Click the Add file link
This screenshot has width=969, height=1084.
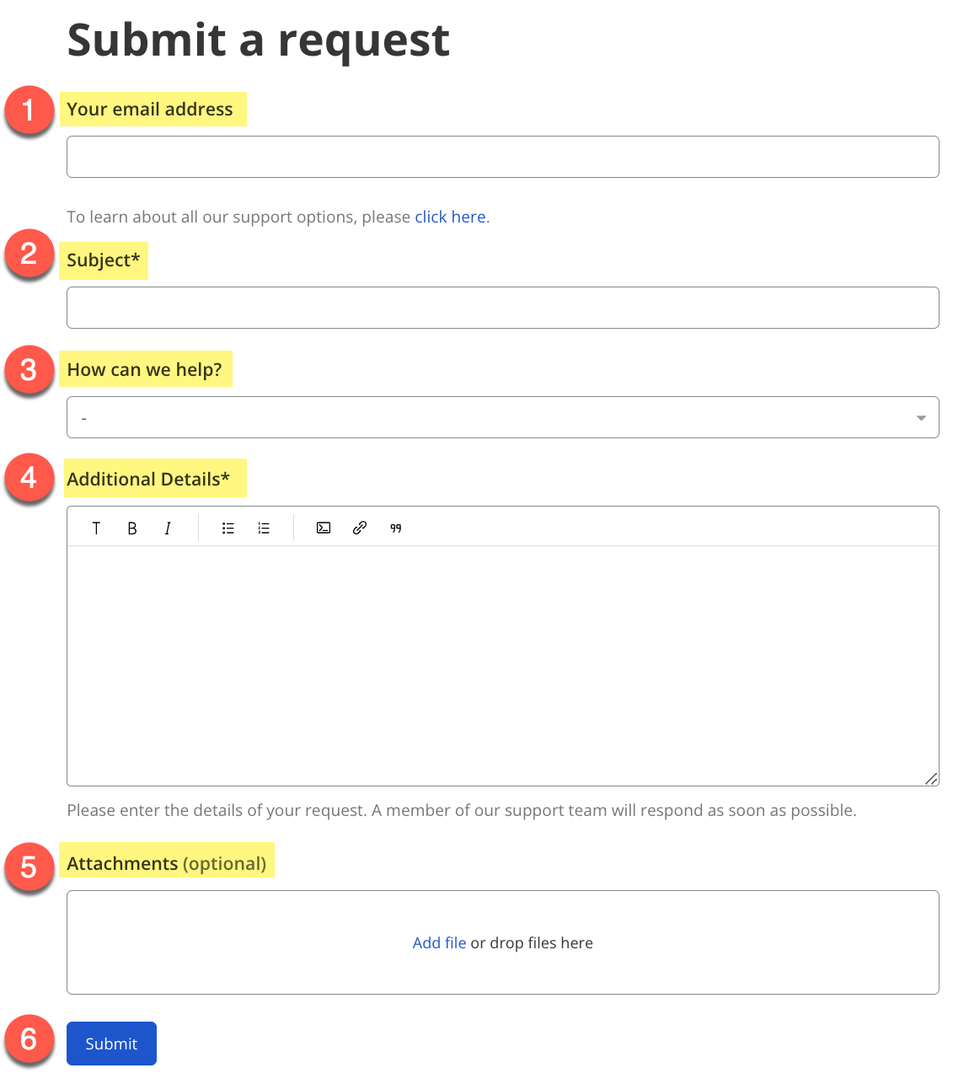pyautogui.click(x=439, y=943)
